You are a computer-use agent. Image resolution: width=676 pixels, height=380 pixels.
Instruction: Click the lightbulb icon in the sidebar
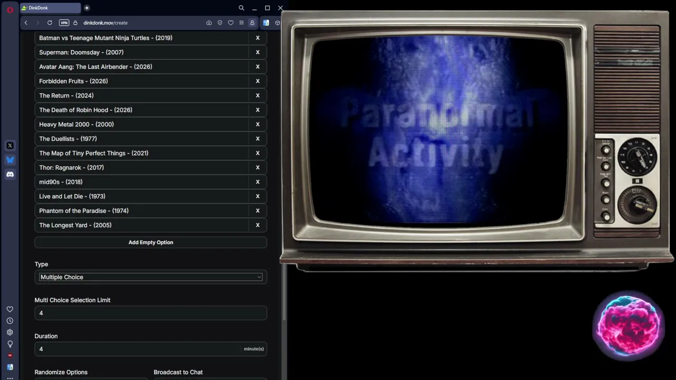coord(10,344)
